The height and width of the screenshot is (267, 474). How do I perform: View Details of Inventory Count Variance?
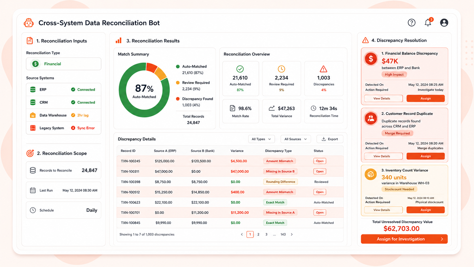(383, 210)
